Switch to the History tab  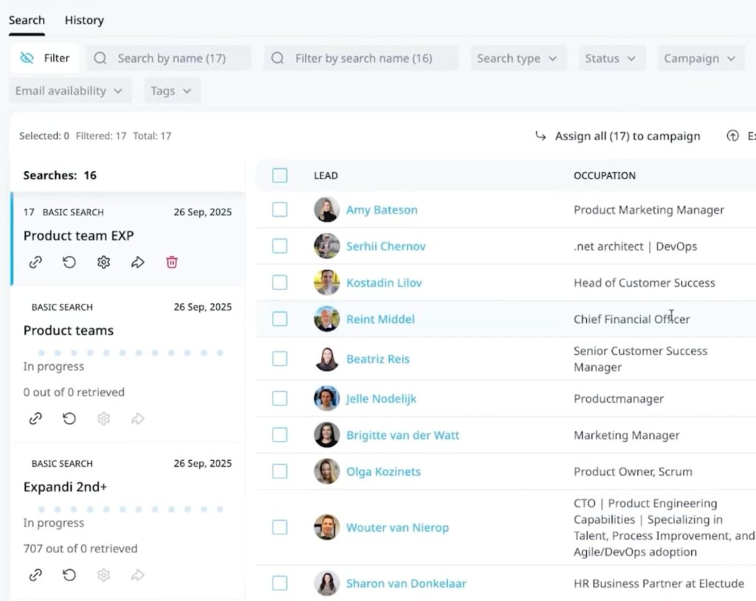pyautogui.click(x=84, y=20)
